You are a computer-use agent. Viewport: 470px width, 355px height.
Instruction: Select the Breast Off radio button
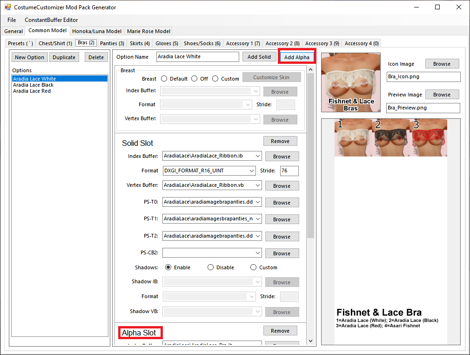(x=194, y=79)
